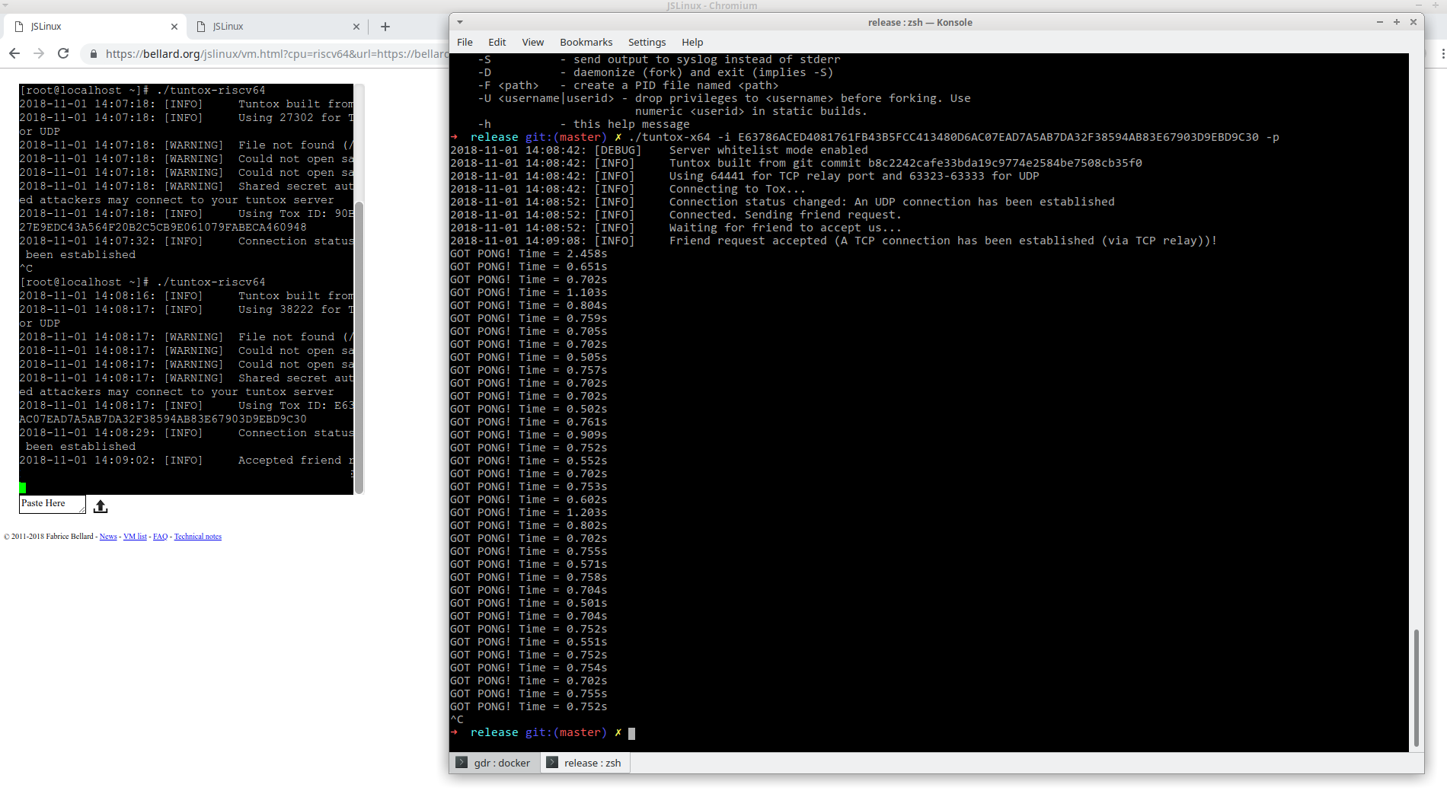Screen dimensions: 1447x797
Task: Reload the JSLinux page
Action: (x=63, y=53)
